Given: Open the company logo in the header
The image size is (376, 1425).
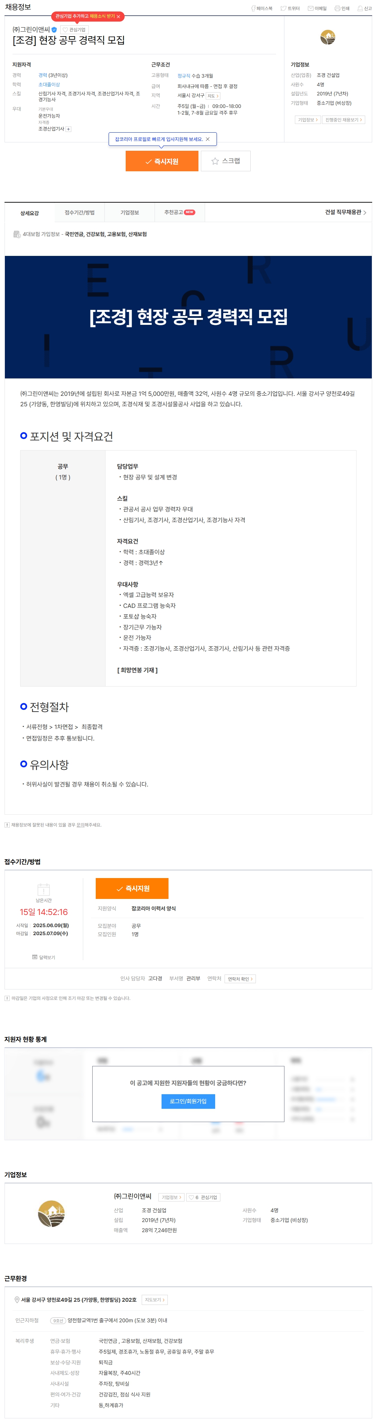Looking at the screenshot, I should 327,37.
